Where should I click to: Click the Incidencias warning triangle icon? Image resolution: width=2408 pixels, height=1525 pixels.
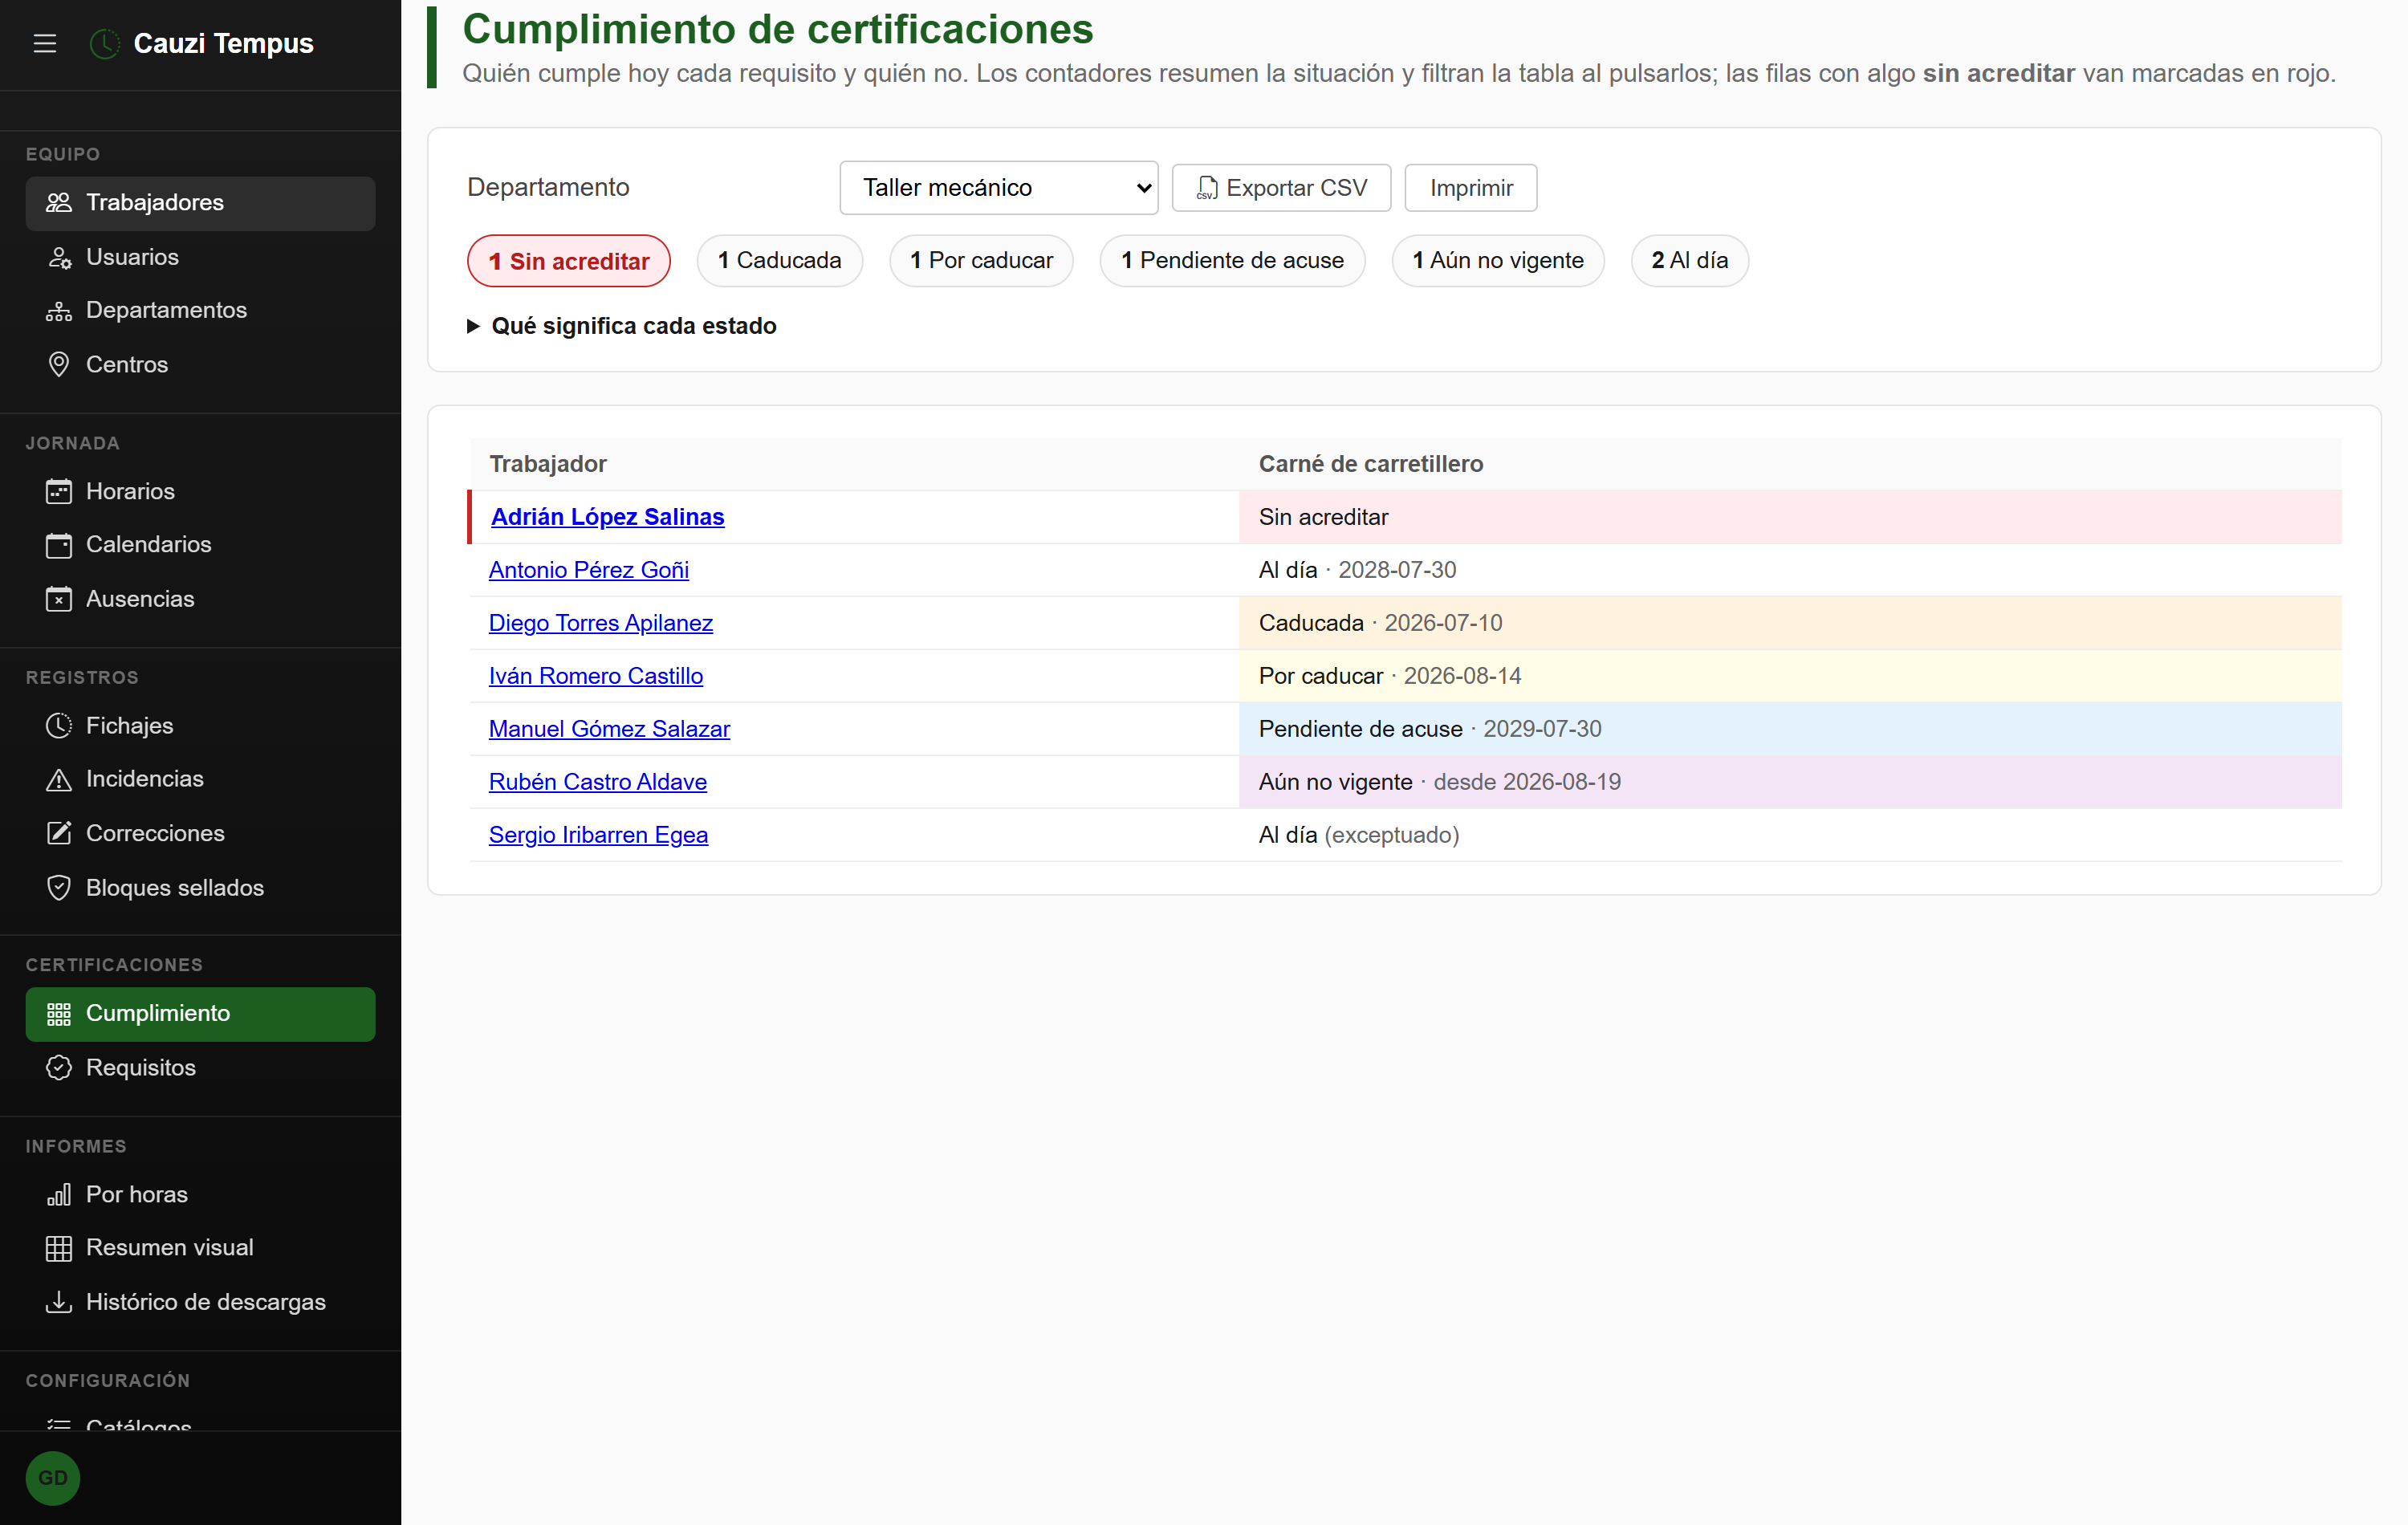pos(59,779)
